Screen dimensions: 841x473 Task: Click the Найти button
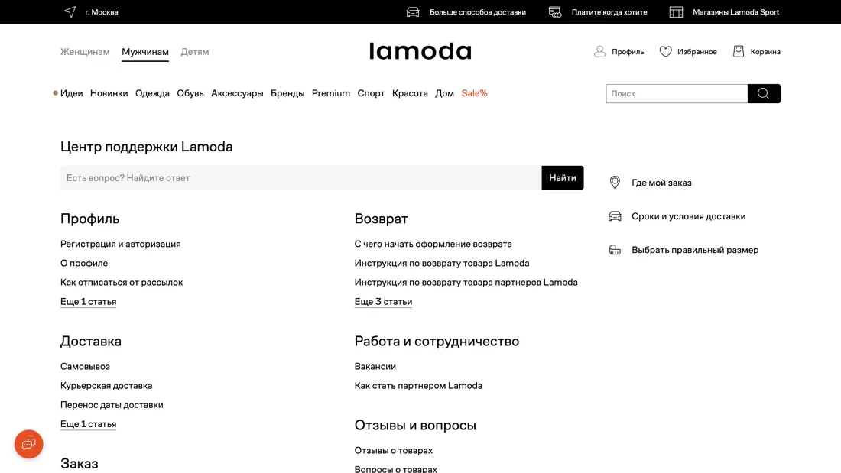[562, 178]
